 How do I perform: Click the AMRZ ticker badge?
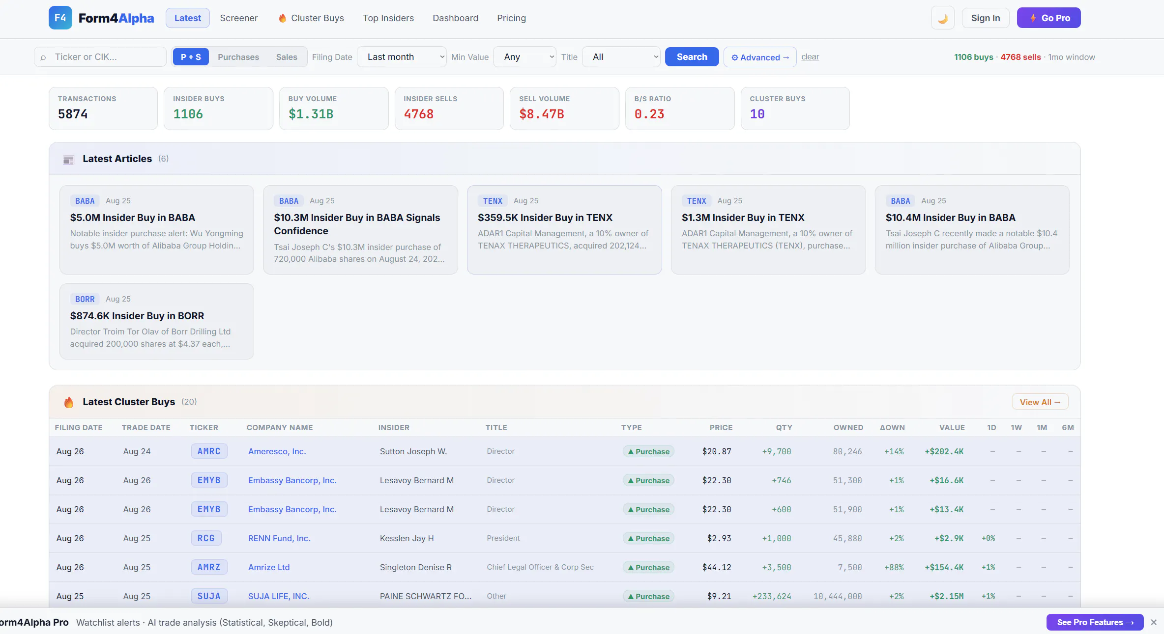click(x=209, y=567)
